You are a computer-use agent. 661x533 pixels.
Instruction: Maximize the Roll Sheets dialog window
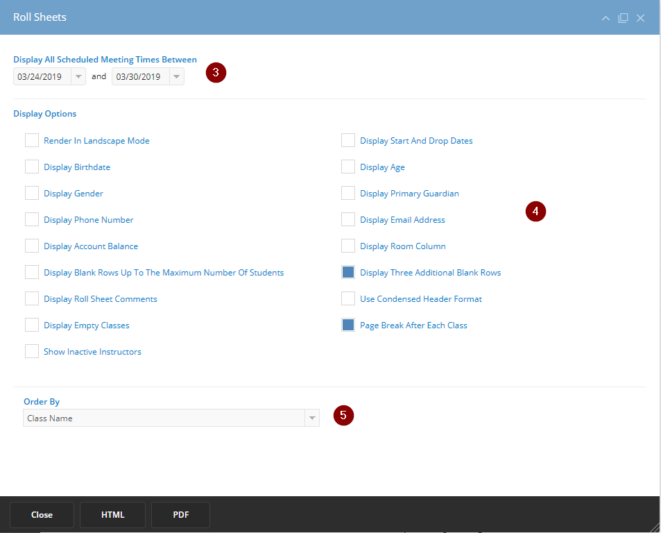point(623,18)
